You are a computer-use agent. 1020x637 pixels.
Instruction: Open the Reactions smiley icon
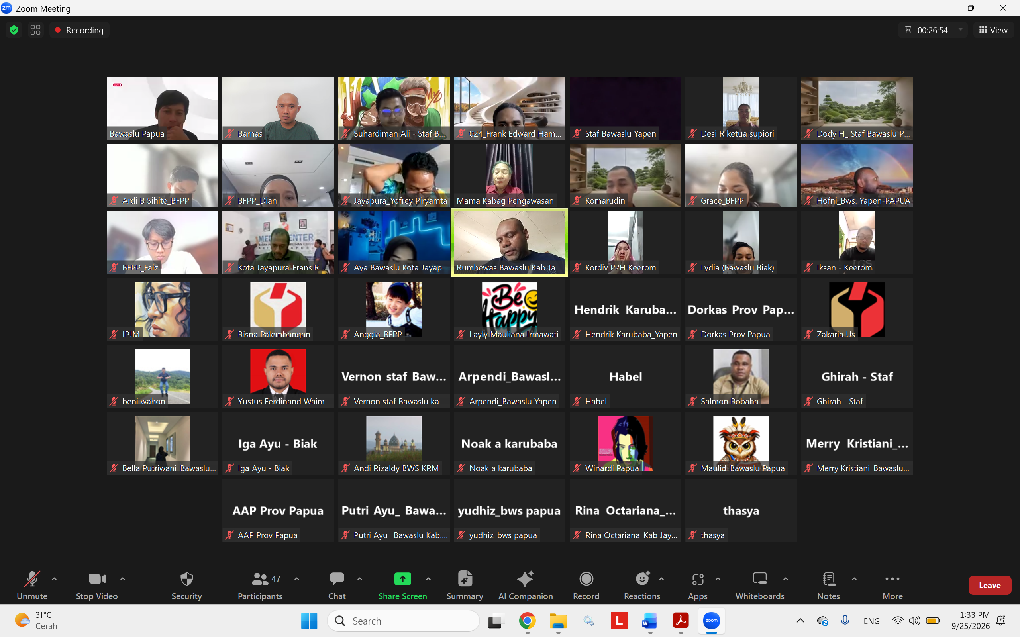642,579
